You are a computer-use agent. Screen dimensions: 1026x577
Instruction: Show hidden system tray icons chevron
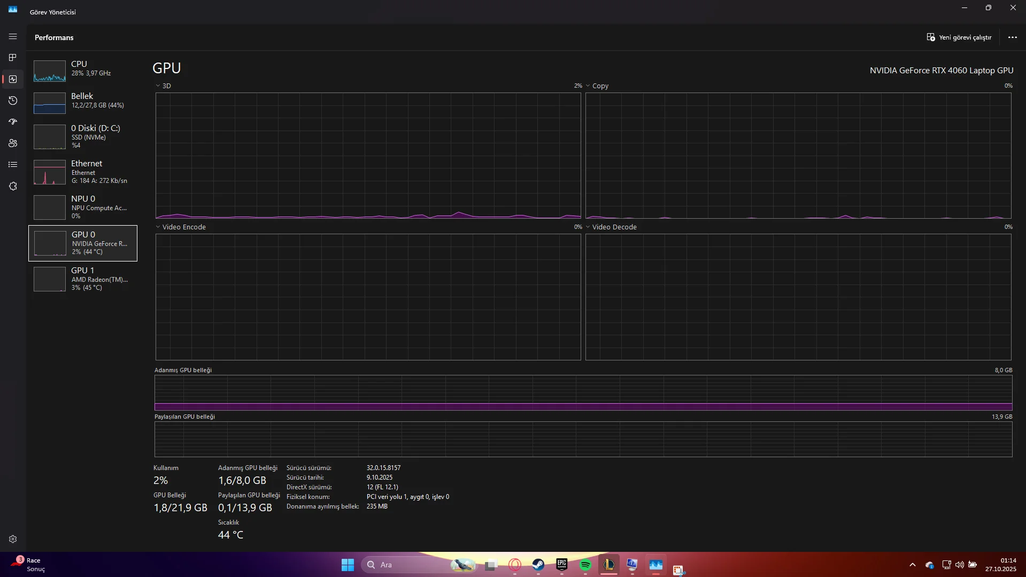[913, 565]
